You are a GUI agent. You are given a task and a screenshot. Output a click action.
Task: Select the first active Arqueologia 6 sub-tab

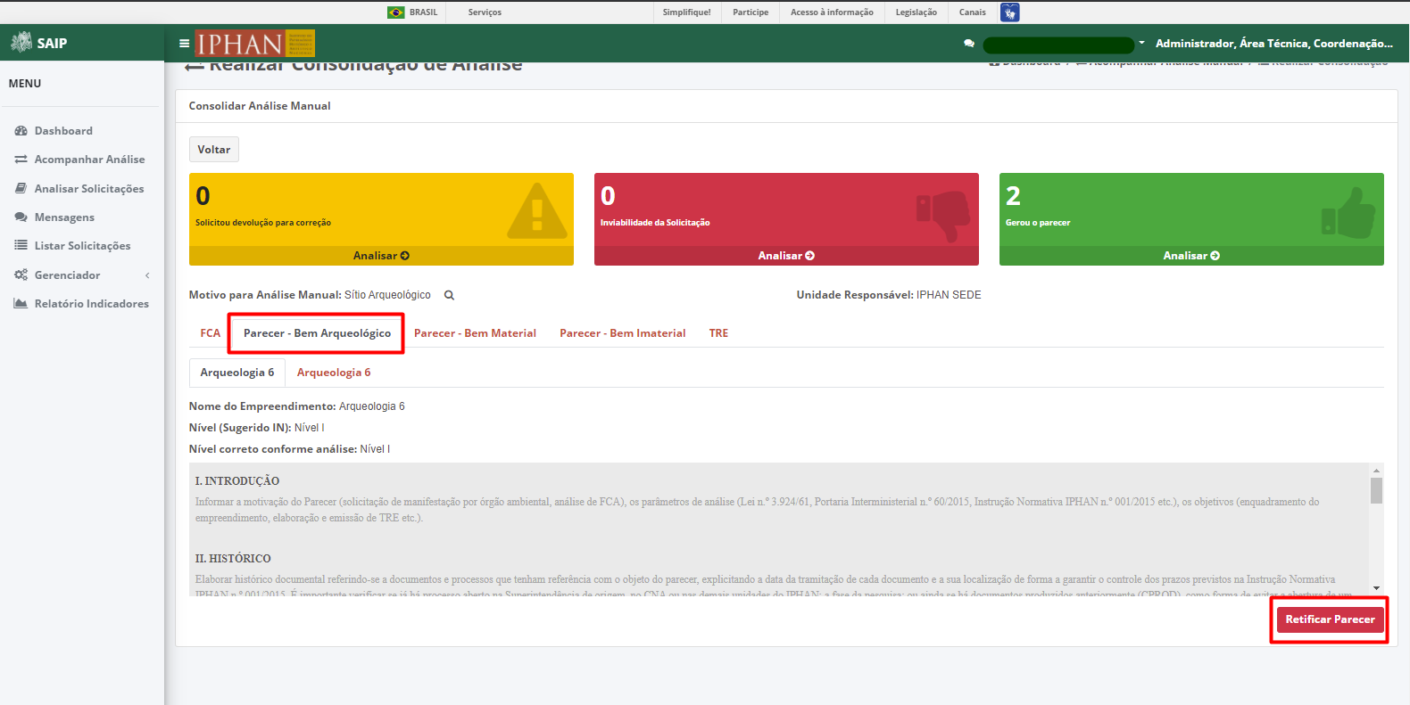[237, 373]
